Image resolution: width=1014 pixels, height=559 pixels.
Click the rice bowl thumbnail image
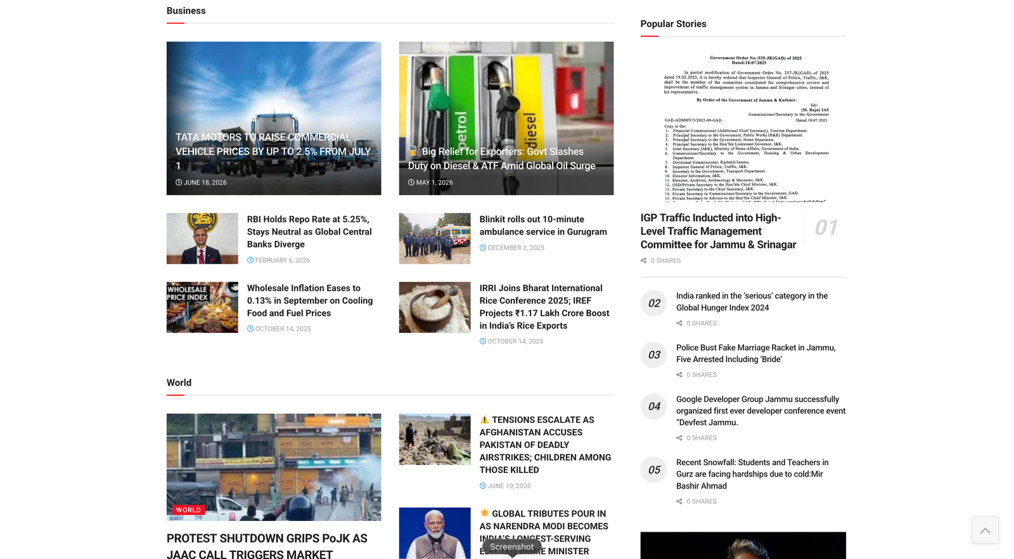(435, 307)
